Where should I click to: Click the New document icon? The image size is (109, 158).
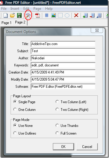click(x=6, y=15)
